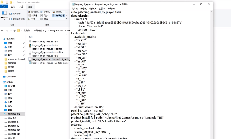Expand chevron after 本地磁盘 (C:) breadcrumb
The image size is (231, 139).
(48, 30)
